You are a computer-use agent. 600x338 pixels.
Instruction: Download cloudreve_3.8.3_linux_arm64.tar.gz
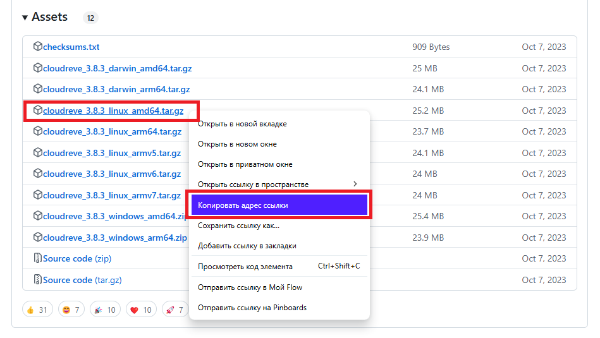(x=112, y=132)
